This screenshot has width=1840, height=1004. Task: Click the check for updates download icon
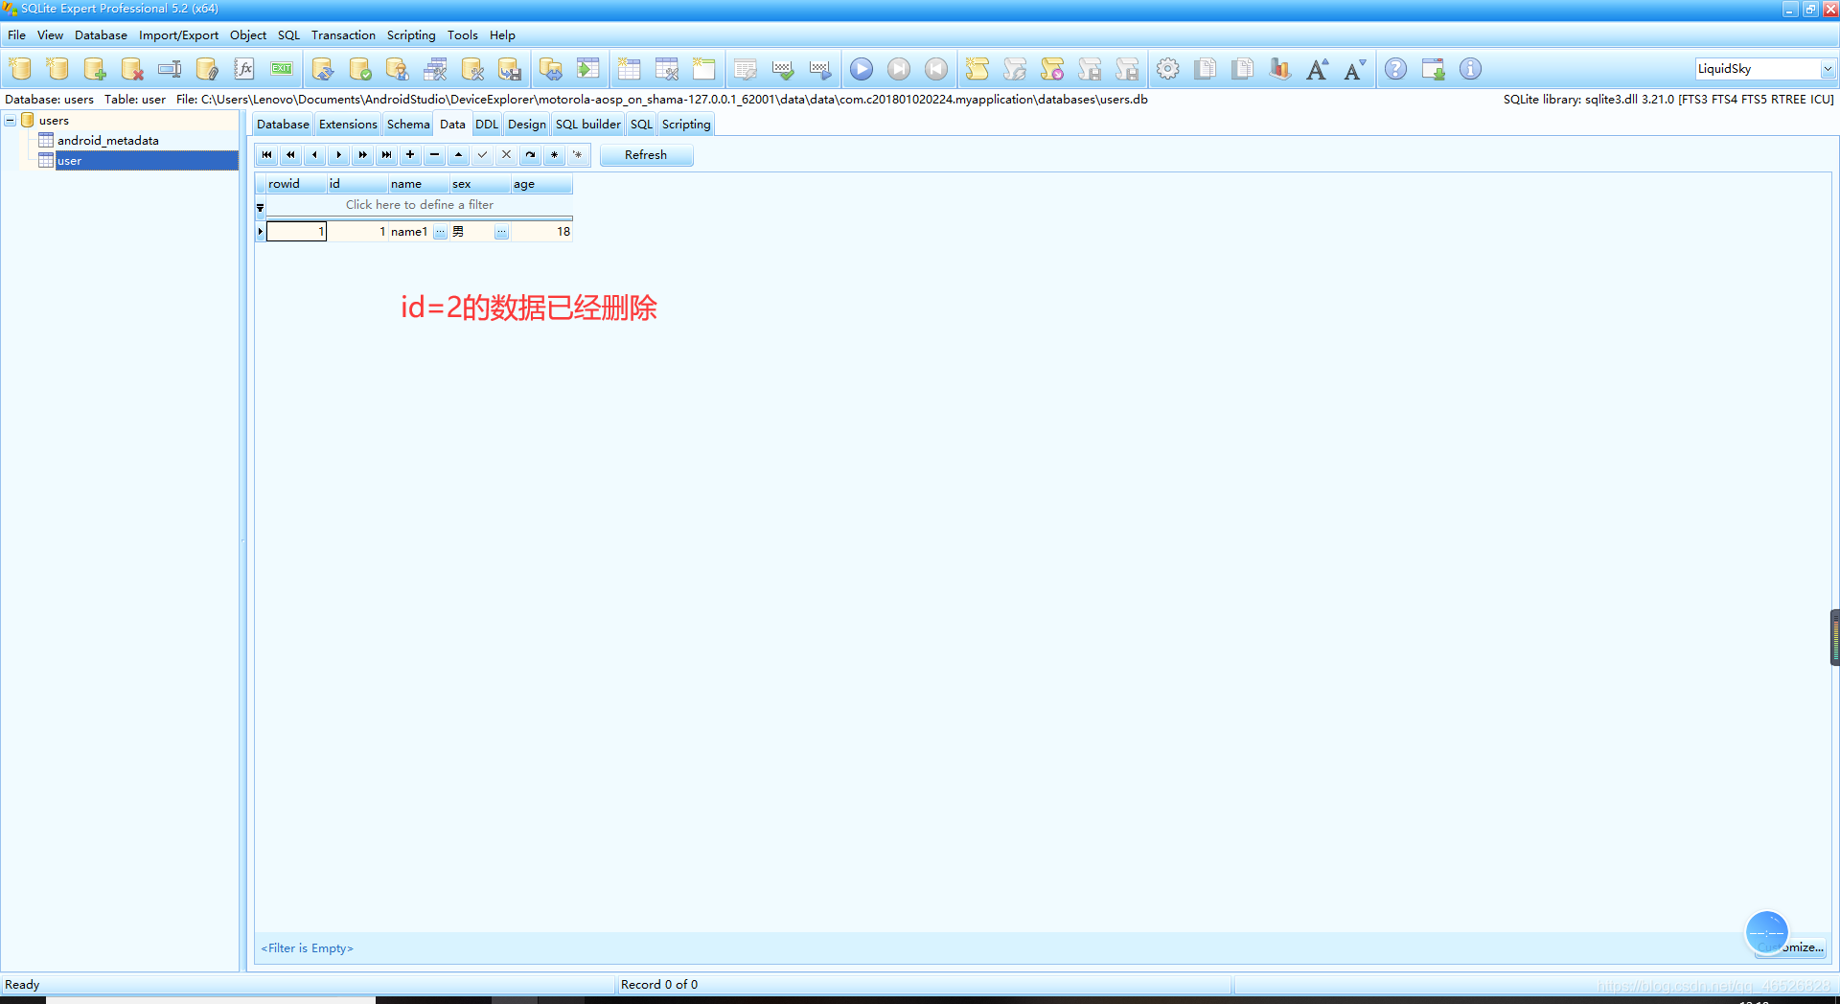pyautogui.click(x=1434, y=69)
